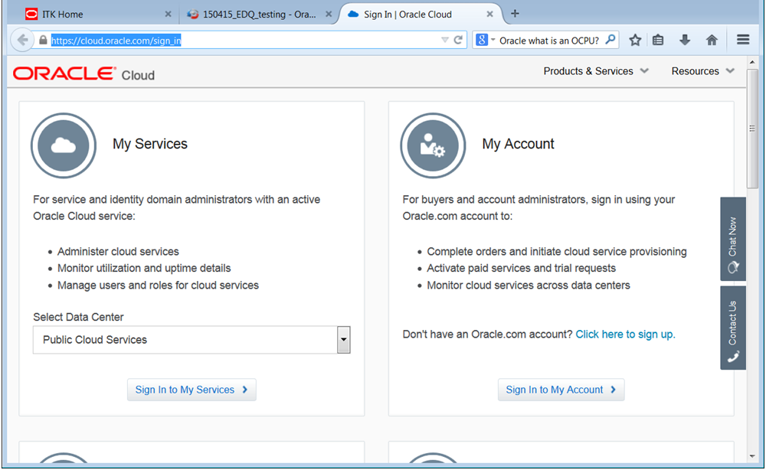Open the Firefox hamburger menu
Screen dimensions: 766x470
pos(743,40)
